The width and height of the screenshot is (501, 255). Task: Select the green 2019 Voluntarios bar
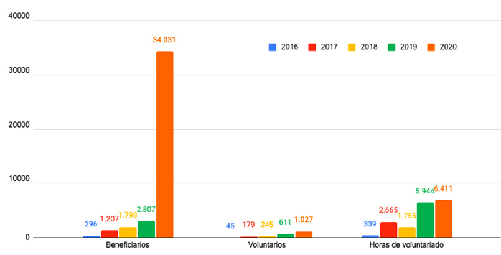tap(286, 236)
